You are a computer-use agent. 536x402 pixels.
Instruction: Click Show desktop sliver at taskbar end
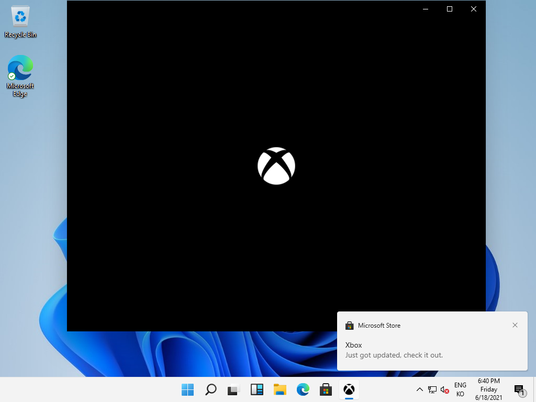534,389
